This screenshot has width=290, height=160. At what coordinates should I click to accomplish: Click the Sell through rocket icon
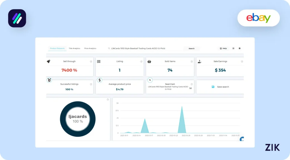(x=48, y=61)
